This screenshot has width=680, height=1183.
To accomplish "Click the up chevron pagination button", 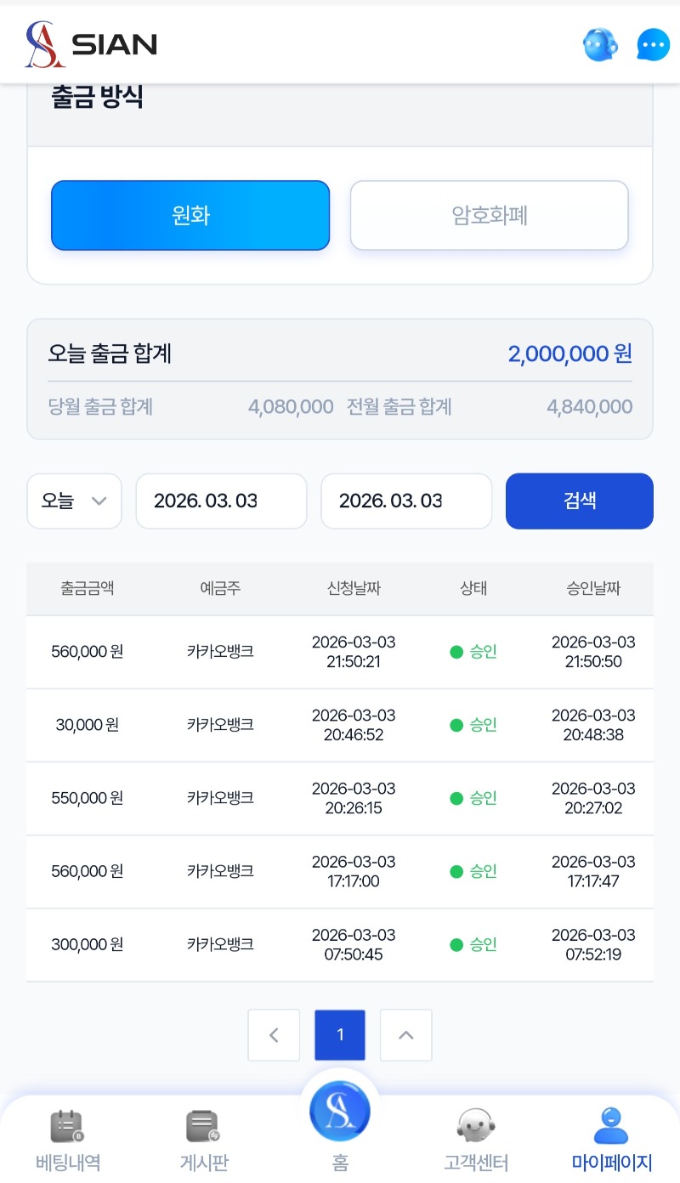I will (406, 1035).
